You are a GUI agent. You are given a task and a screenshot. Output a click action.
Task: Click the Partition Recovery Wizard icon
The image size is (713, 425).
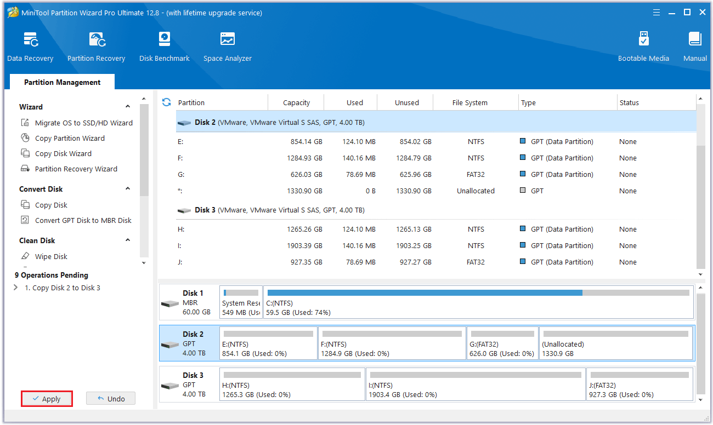coord(25,169)
